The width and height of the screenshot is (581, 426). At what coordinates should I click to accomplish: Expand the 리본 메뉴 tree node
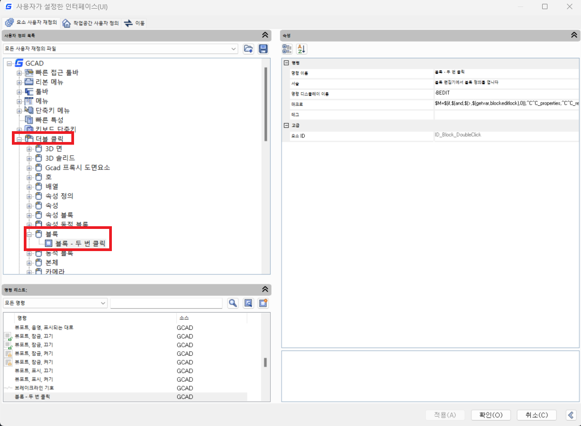click(x=19, y=82)
